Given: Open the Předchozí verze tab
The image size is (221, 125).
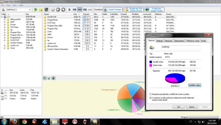Looking at the screenshot, I should (193, 41).
